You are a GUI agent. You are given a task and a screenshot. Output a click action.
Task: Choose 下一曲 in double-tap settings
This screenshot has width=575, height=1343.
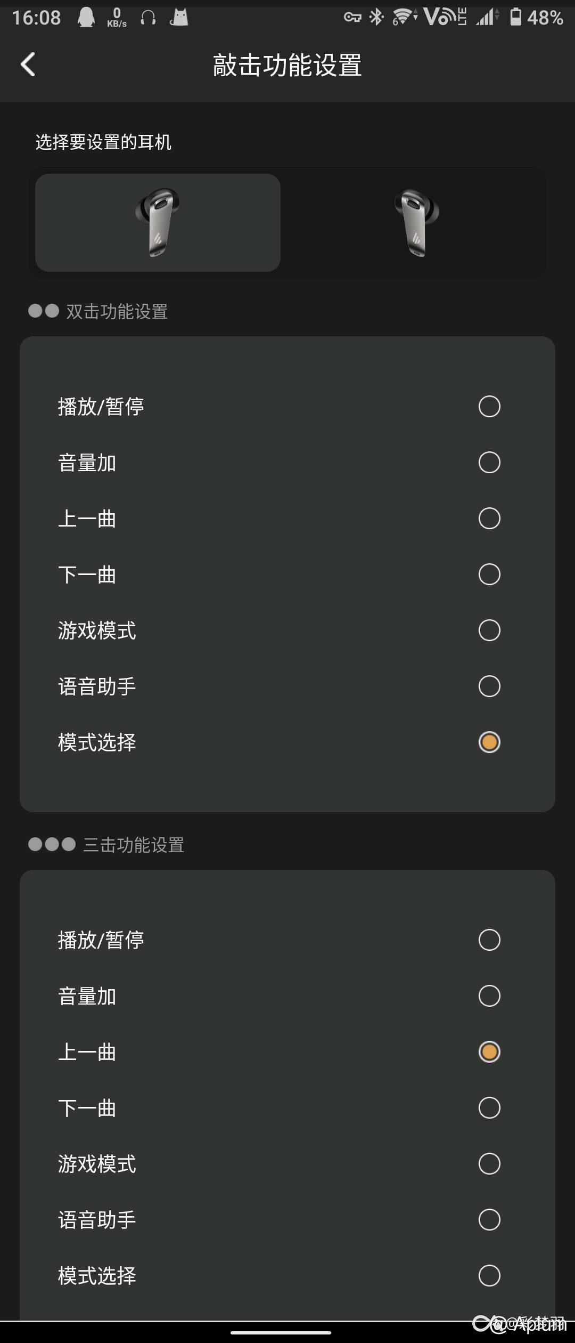(x=489, y=575)
